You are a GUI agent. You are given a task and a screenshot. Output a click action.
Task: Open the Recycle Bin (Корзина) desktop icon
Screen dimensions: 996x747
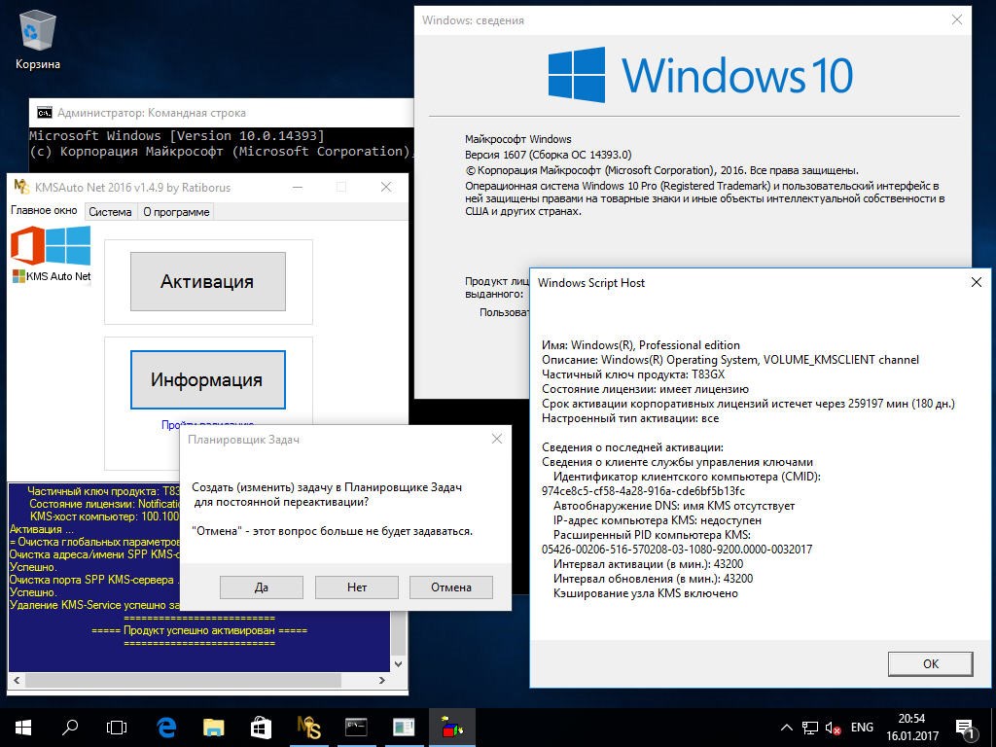click(38, 41)
